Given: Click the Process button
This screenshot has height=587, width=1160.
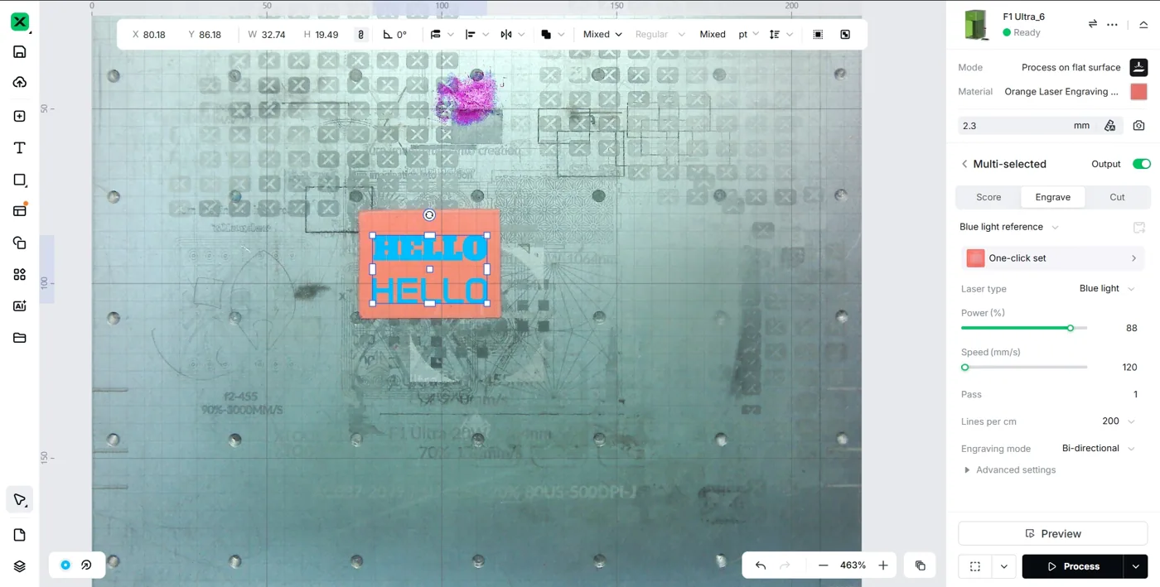Looking at the screenshot, I should 1073,566.
